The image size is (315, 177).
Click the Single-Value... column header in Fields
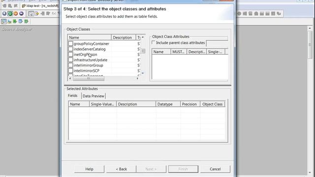103,104
